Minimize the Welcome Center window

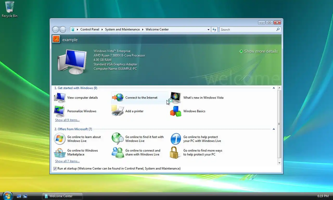[262, 23]
